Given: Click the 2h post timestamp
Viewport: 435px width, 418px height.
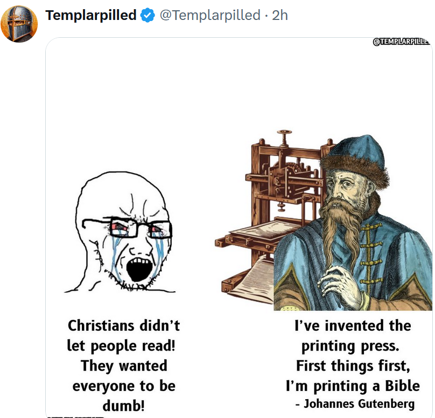Looking at the screenshot, I should [280, 16].
